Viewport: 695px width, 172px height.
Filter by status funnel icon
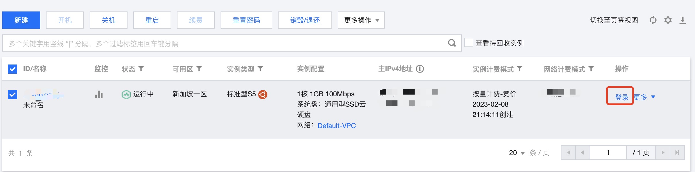(141, 69)
